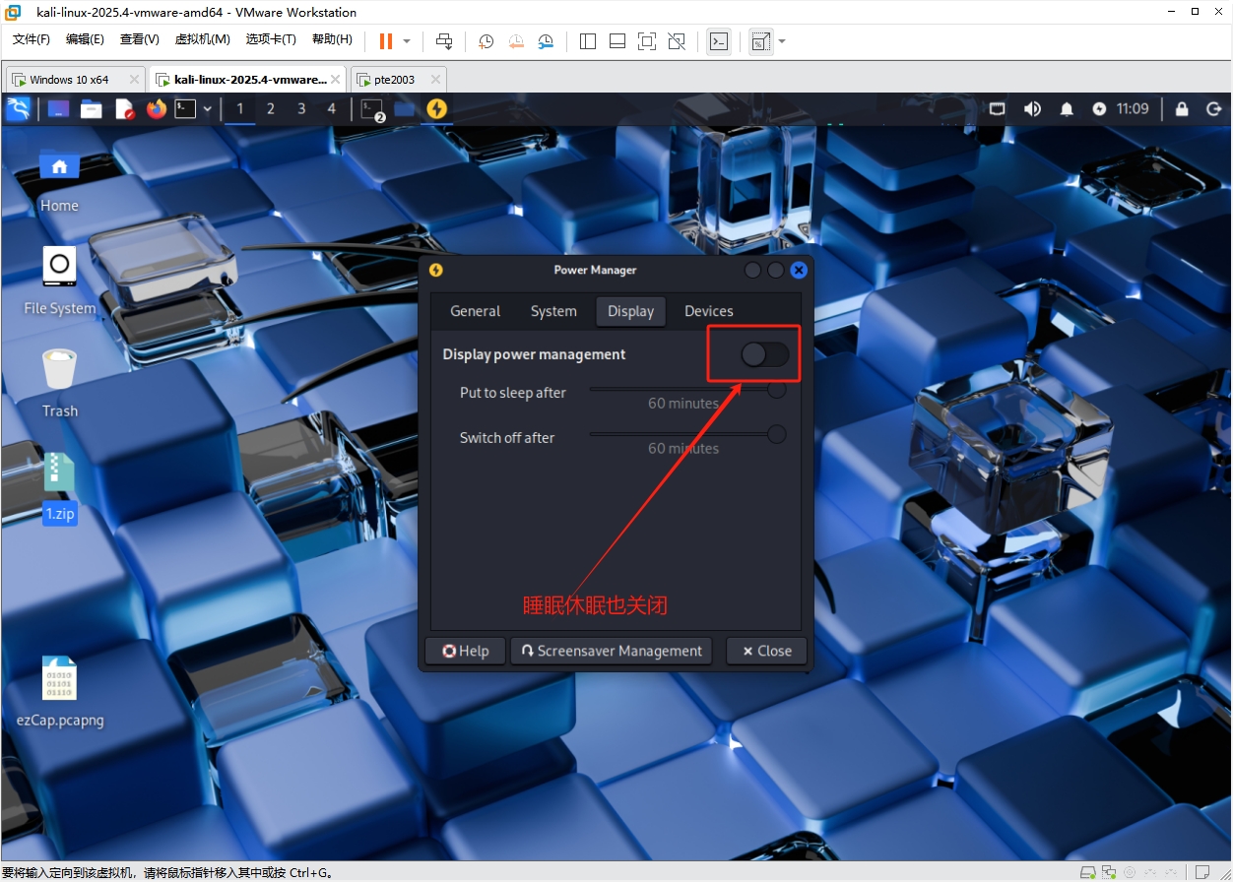Screen dimensions: 1233x882
Task: Open the VM power pause dropdown arrow
Action: point(407,41)
